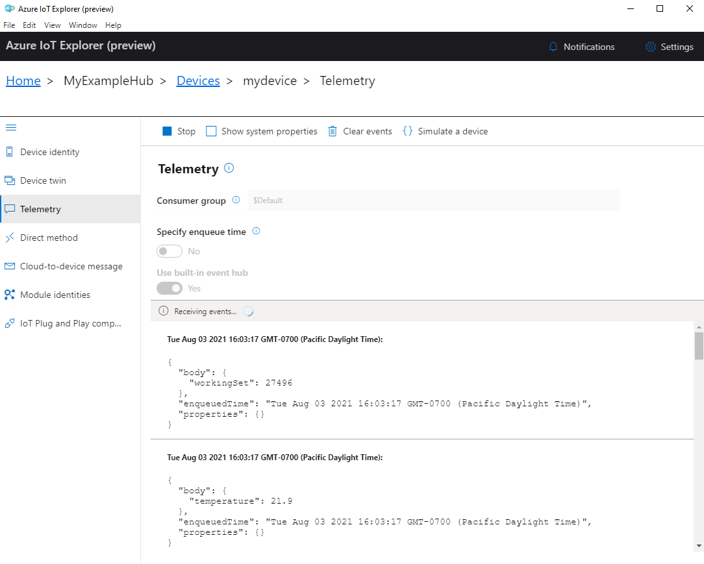
Task: Navigate to Devices via the breadcrumb
Action: click(x=198, y=80)
